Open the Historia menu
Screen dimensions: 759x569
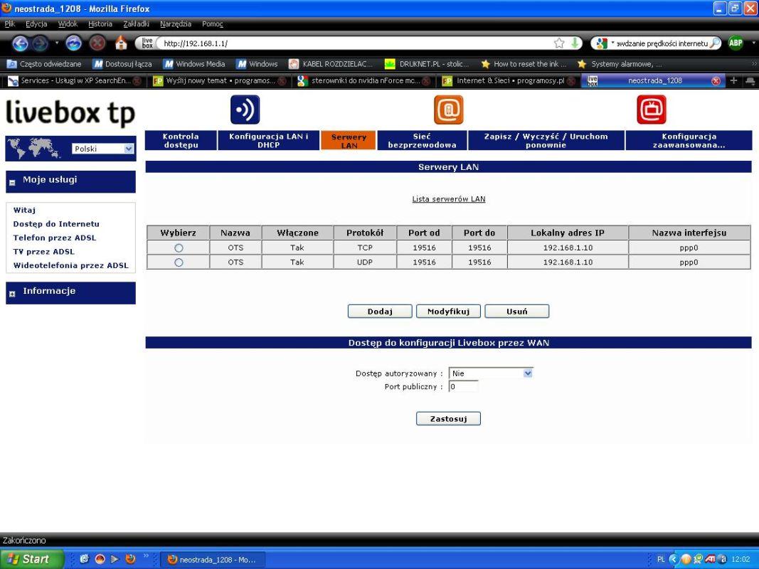pyautogui.click(x=100, y=23)
